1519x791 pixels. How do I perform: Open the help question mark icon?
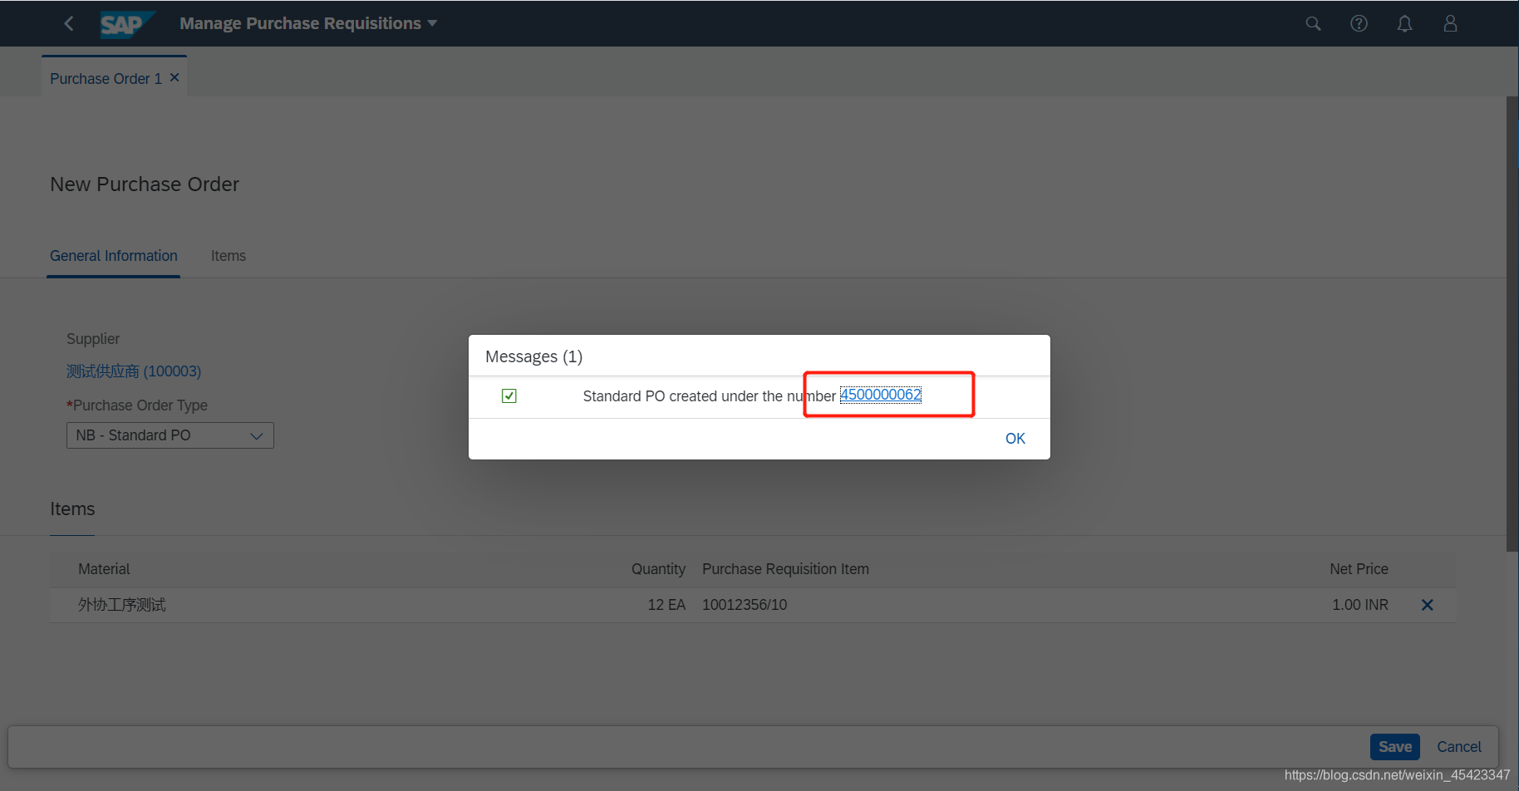tap(1359, 23)
